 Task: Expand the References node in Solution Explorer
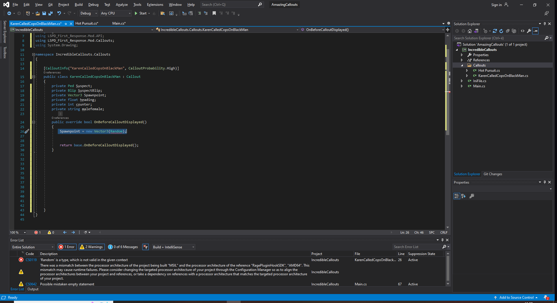coord(462,60)
